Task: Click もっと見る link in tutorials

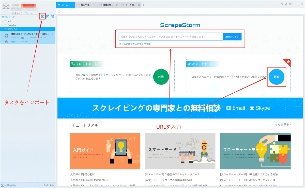Action: tap(283, 125)
